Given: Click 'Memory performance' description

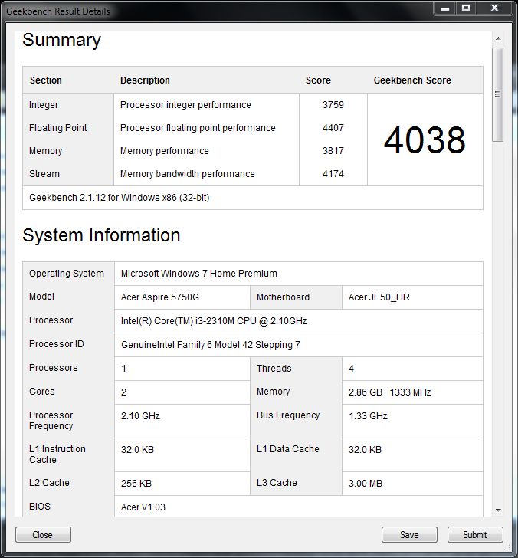Looking at the screenshot, I should click(164, 150).
